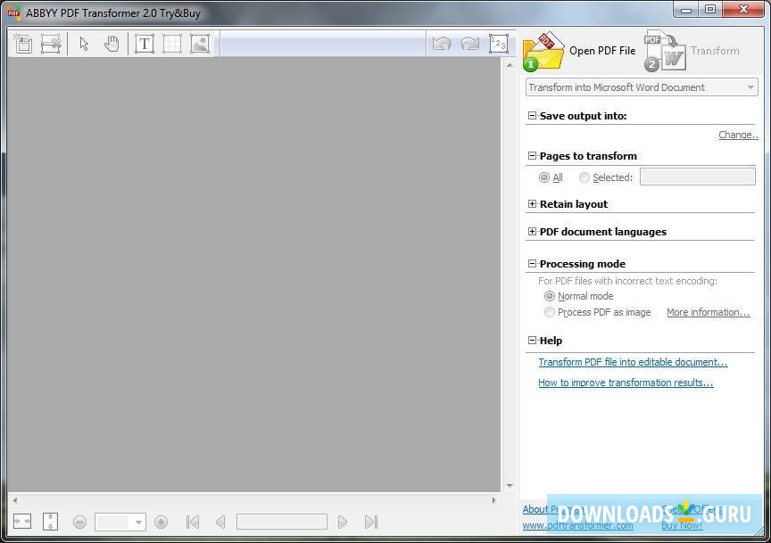
Task: Open How to improve transformation results help
Action: point(626,383)
